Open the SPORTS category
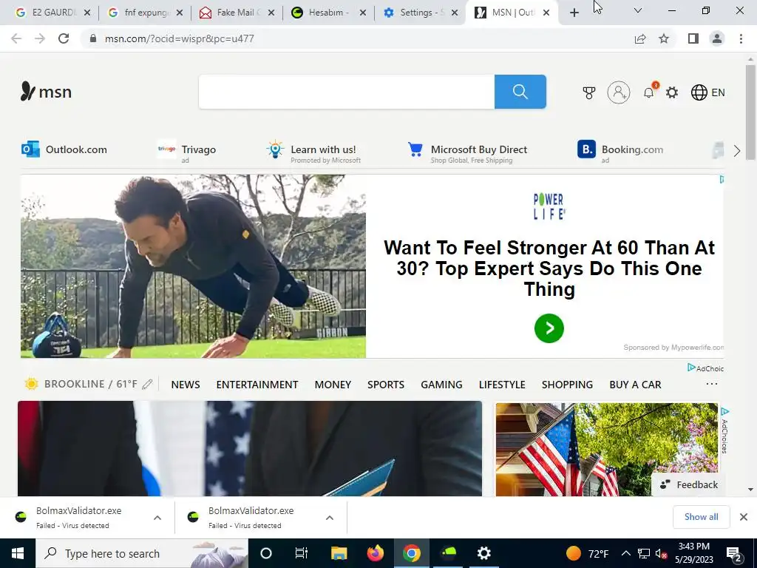This screenshot has width=757, height=568. tap(386, 385)
